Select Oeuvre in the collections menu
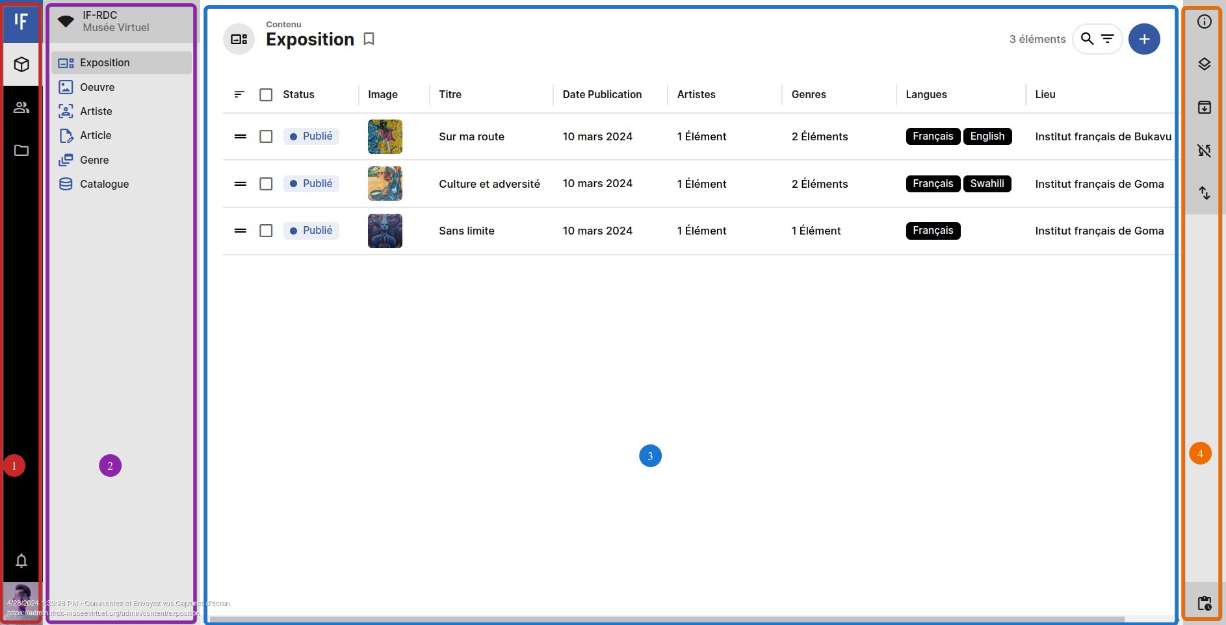Image resolution: width=1226 pixels, height=625 pixels. pos(96,87)
